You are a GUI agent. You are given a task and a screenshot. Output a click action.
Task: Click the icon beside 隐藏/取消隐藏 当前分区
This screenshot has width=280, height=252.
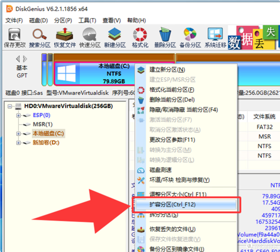pos(141,110)
